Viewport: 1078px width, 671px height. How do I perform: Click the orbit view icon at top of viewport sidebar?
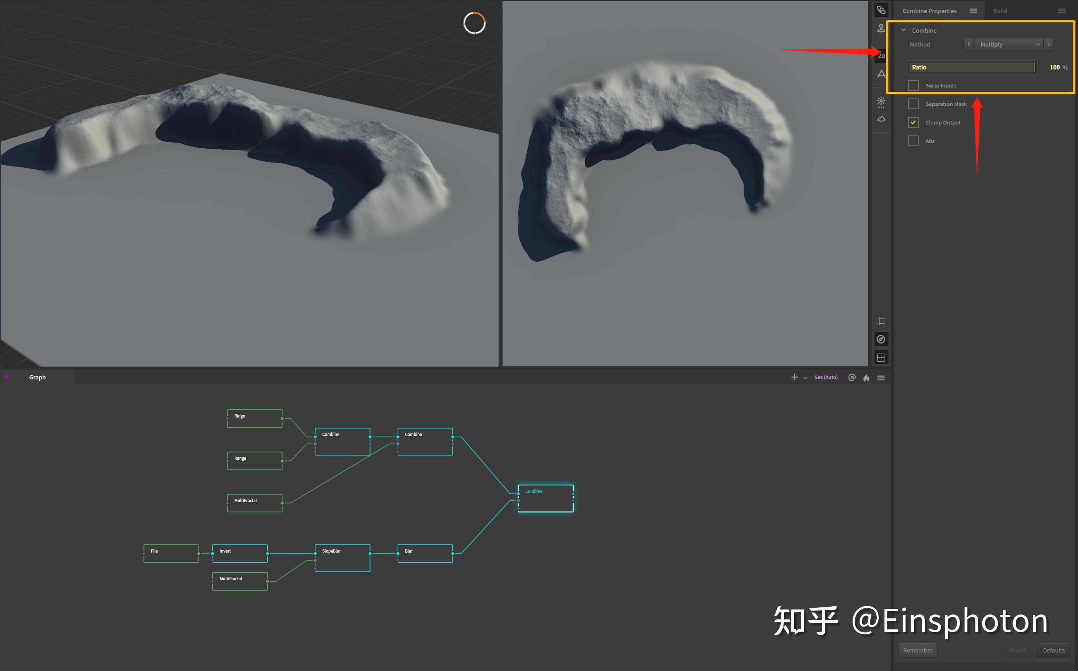881,10
